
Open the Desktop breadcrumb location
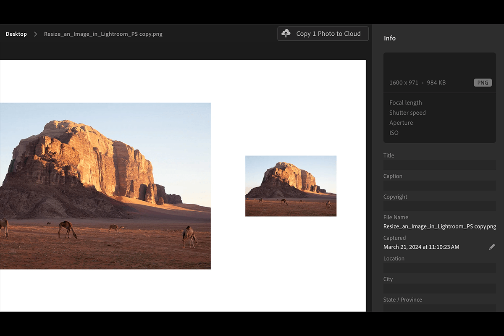[x=16, y=34]
